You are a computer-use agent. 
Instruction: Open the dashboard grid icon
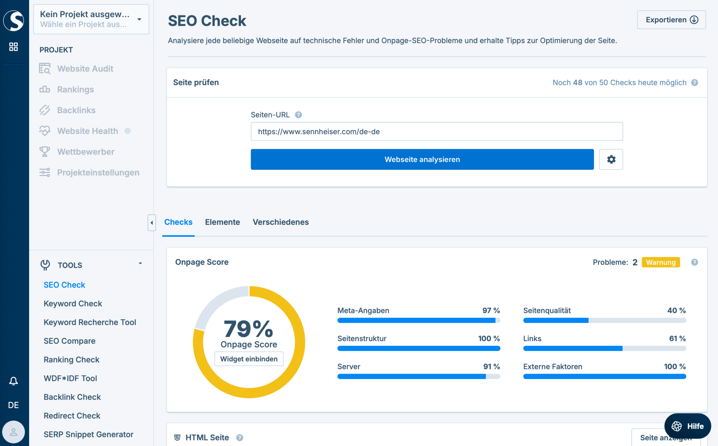pos(13,46)
